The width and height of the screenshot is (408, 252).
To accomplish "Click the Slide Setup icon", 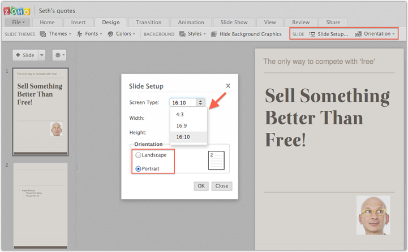I will (x=312, y=34).
